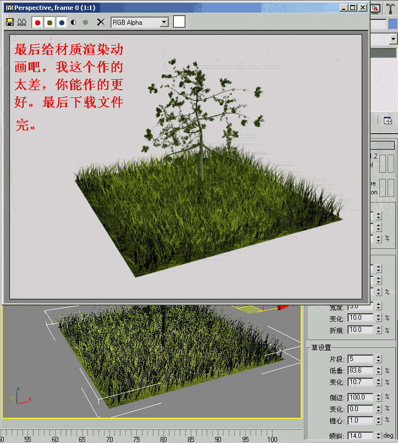
Task: Click the 片段 field showing 5
Action: pyautogui.click(x=361, y=359)
